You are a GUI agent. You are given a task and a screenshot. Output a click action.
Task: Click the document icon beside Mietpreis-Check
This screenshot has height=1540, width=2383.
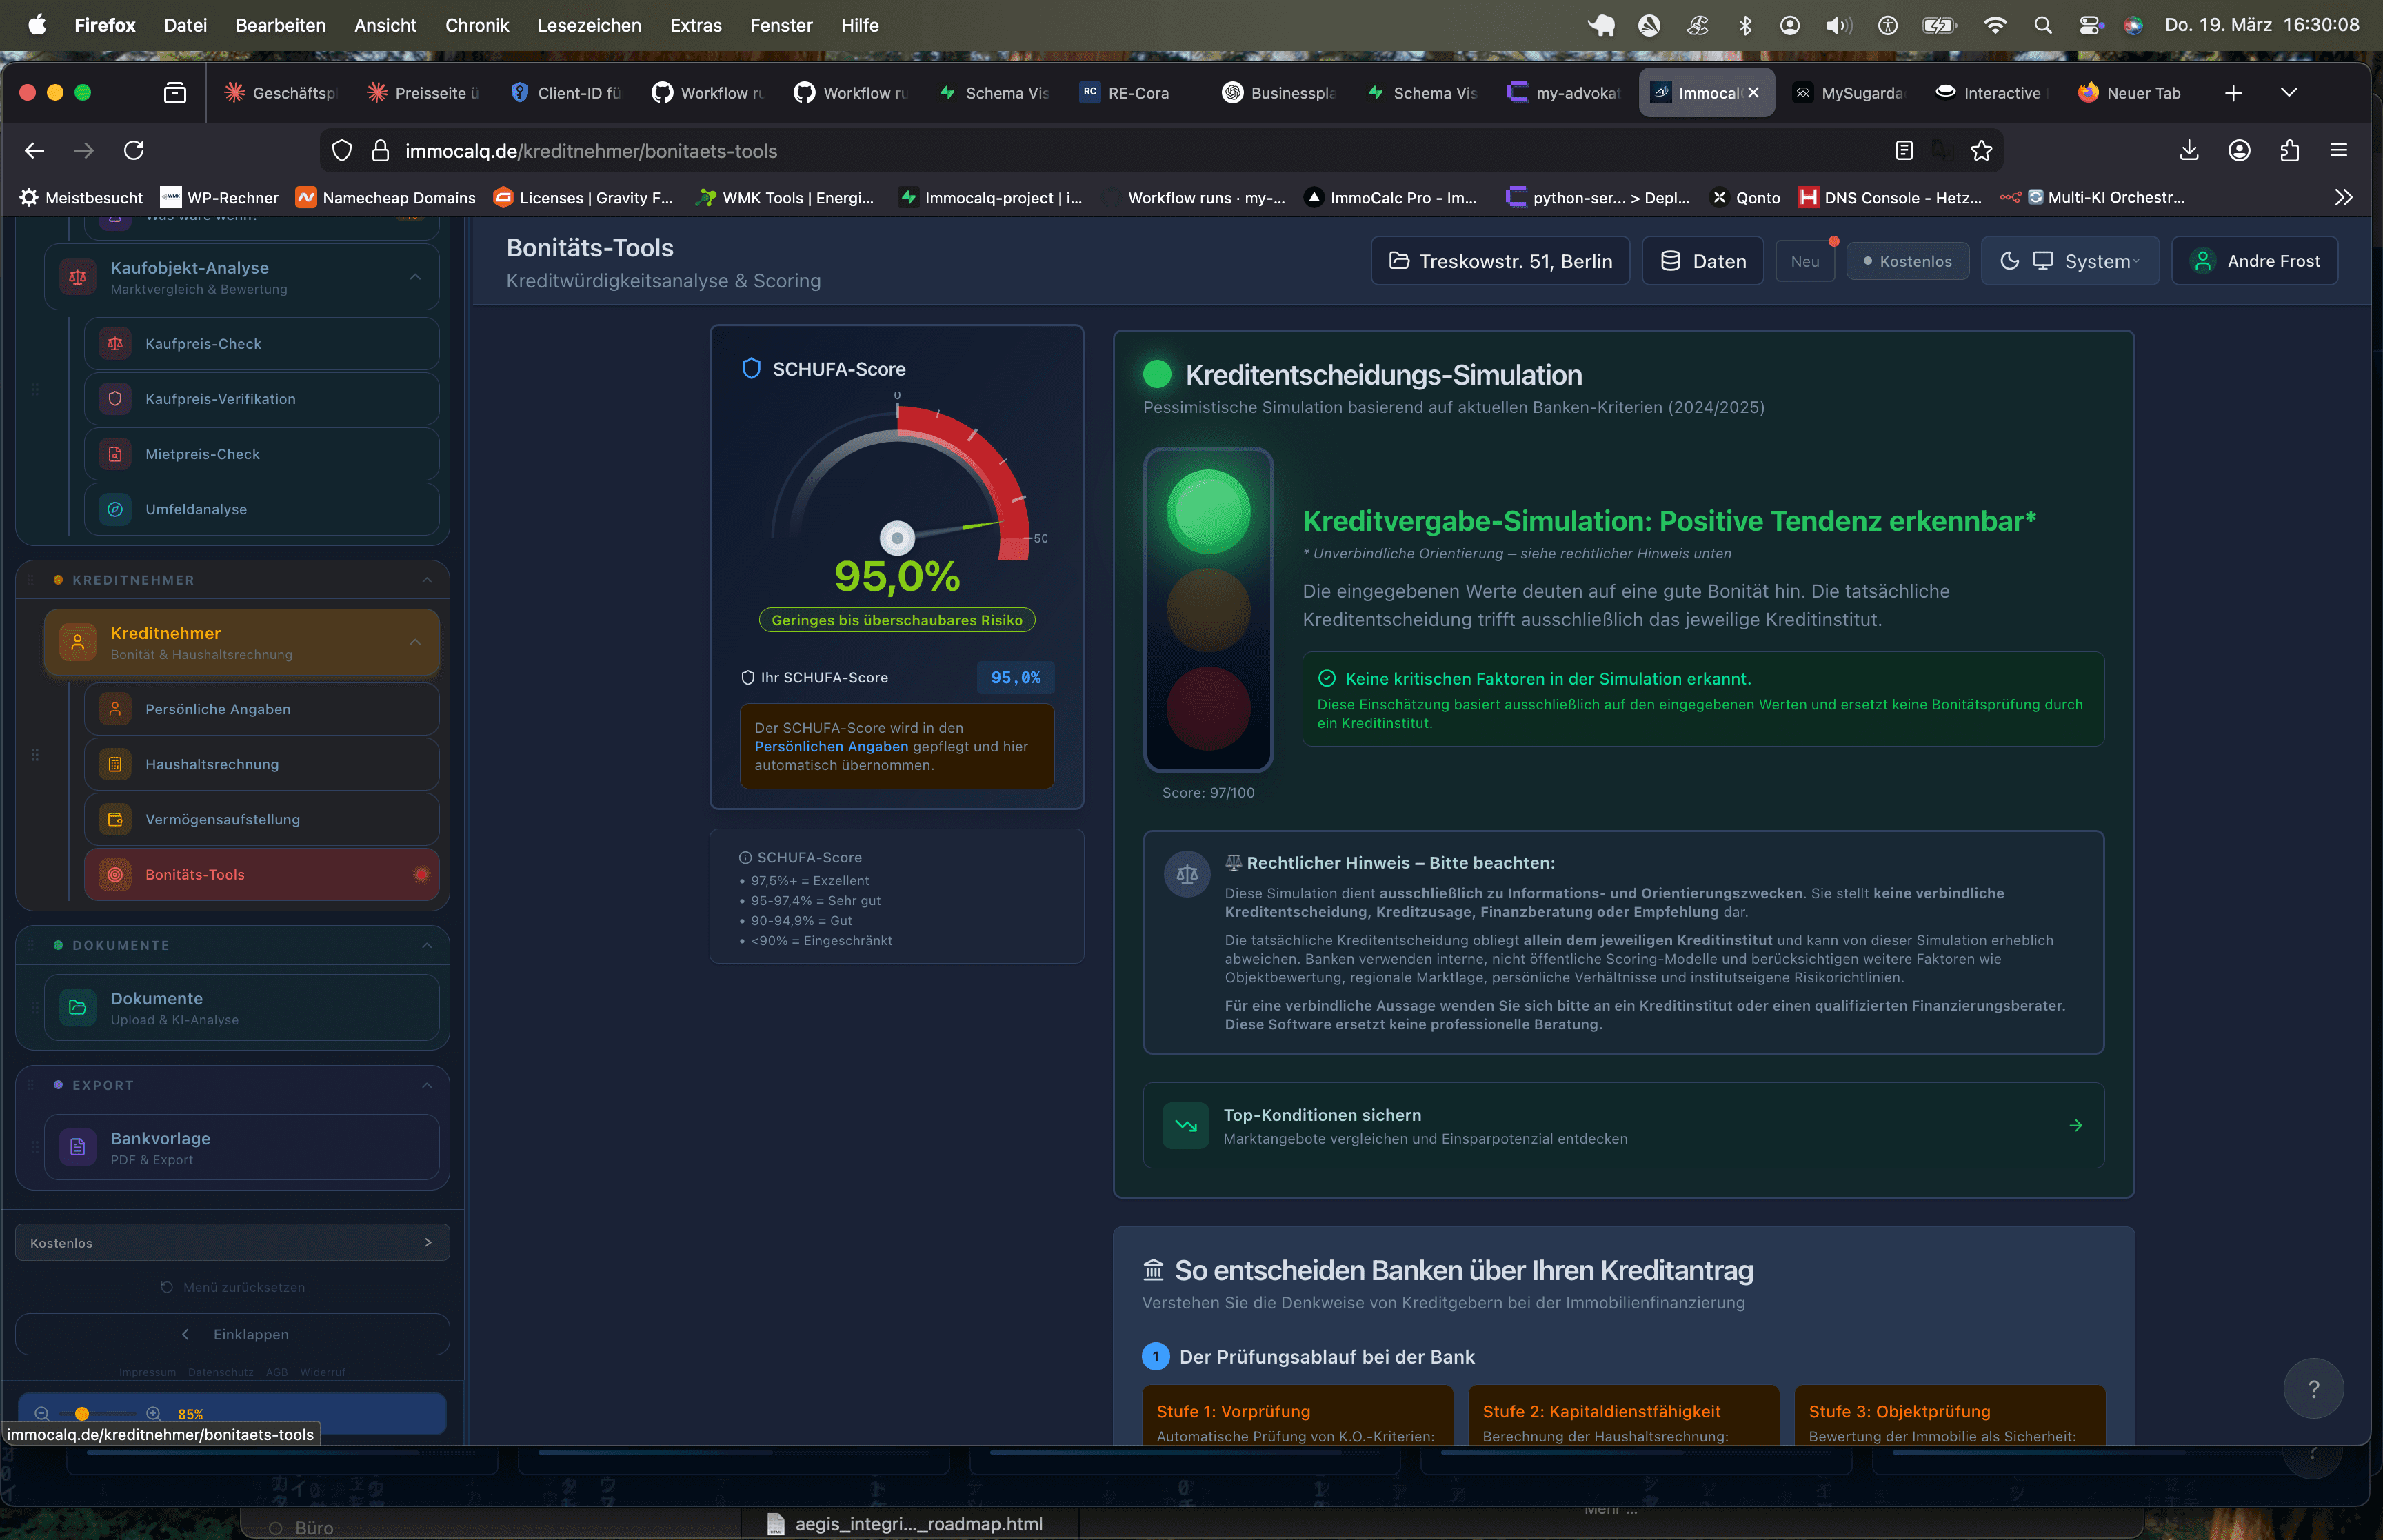pyautogui.click(x=115, y=454)
